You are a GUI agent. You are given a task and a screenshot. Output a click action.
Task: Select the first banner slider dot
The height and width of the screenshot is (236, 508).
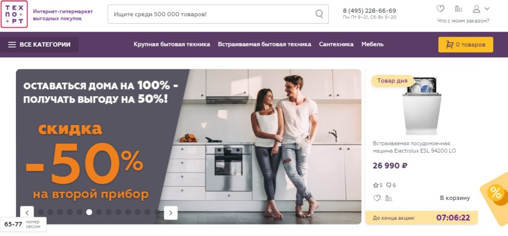coord(41,212)
